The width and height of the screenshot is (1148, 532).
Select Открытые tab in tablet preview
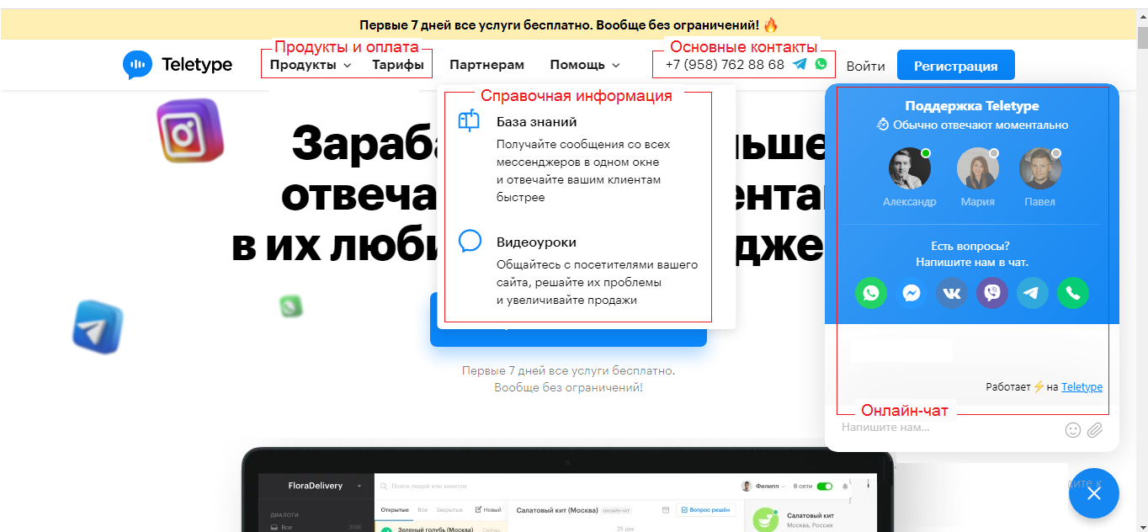point(395,510)
